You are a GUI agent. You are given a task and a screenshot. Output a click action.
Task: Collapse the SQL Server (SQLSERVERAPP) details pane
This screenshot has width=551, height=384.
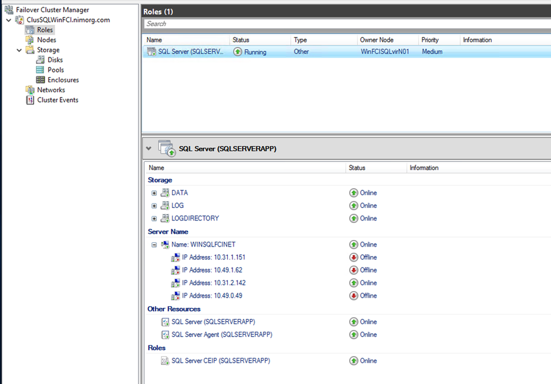click(148, 148)
